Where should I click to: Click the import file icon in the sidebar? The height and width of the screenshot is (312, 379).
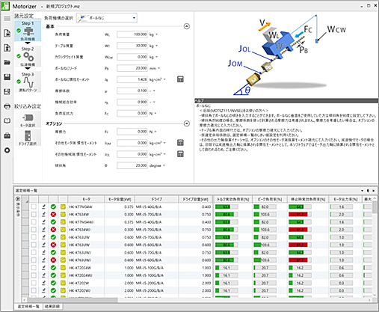point(7,48)
